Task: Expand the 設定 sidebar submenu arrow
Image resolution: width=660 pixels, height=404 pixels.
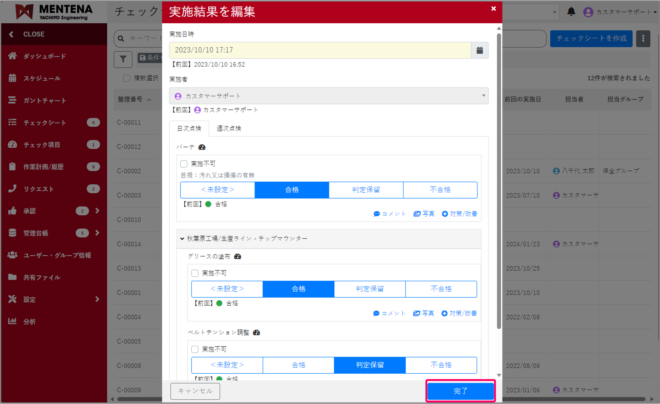Action: click(x=97, y=299)
